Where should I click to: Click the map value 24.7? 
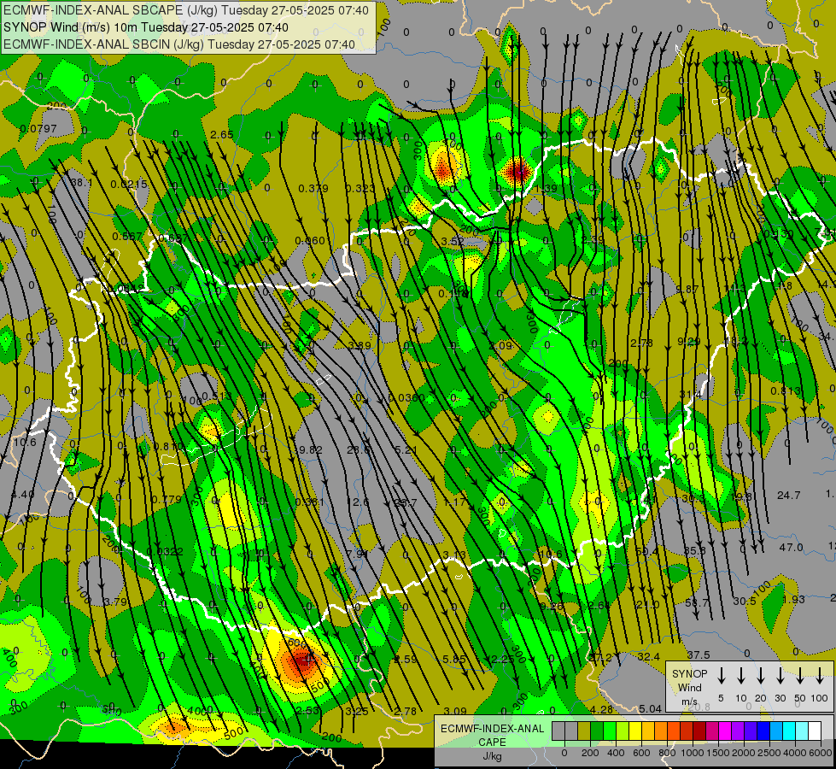[788, 496]
